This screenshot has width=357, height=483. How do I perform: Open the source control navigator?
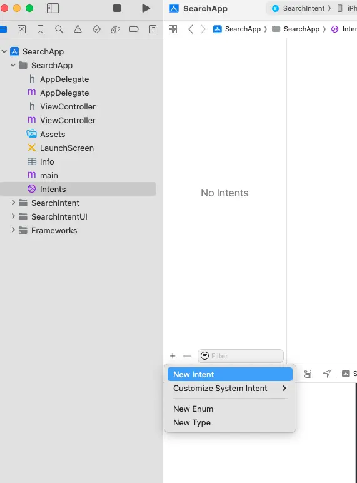click(21, 29)
